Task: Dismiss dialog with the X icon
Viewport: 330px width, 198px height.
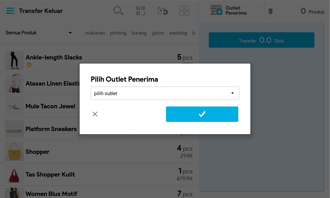Action: pyautogui.click(x=95, y=114)
